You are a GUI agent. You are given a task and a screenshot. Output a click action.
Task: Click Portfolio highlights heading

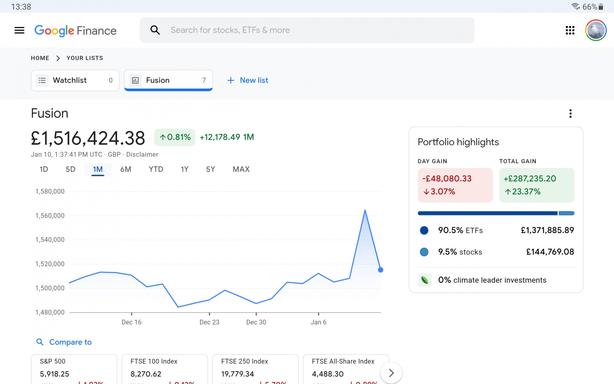click(x=458, y=142)
